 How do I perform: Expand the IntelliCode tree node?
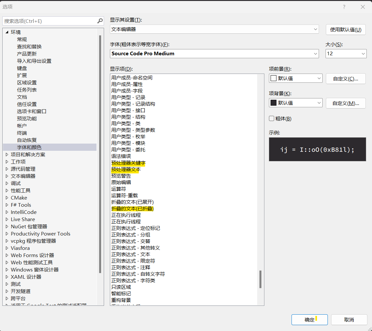[7, 212]
